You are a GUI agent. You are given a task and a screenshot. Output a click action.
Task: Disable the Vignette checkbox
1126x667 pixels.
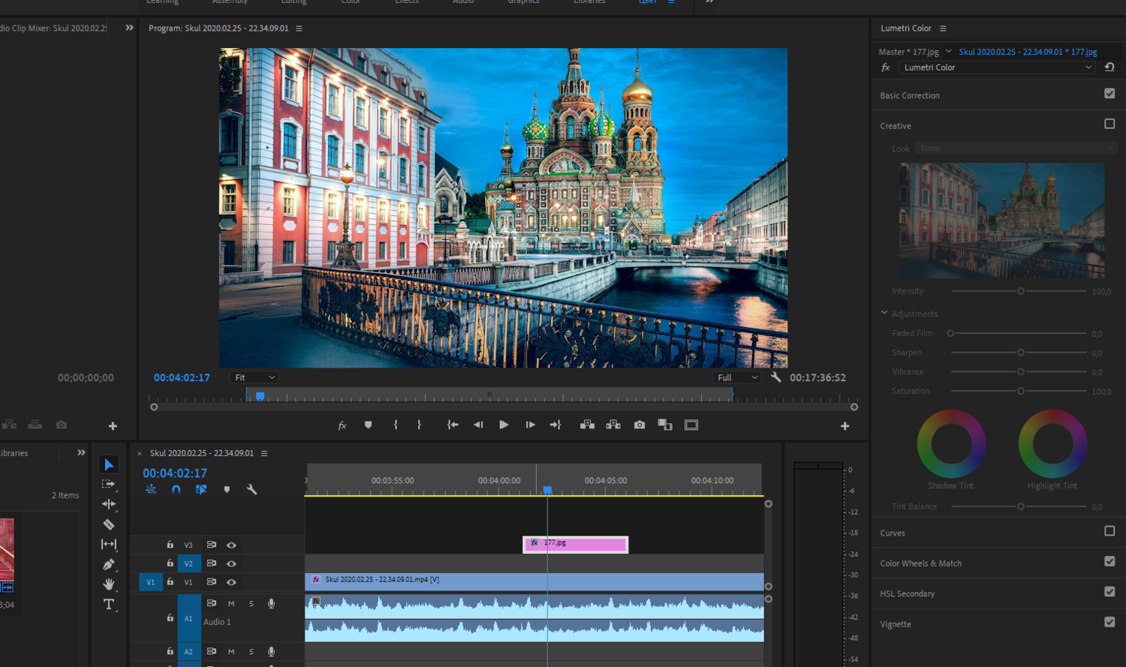(x=1109, y=622)
